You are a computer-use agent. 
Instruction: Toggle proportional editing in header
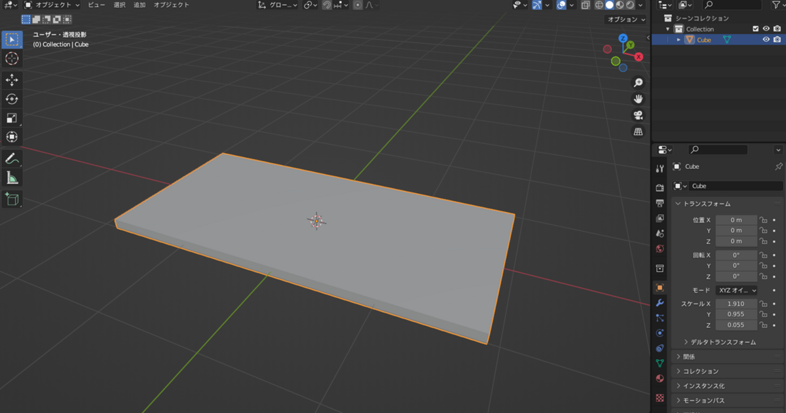pos(358,5)
